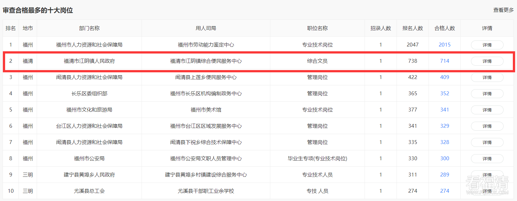Viewport: 517px width, 201px height.
Task: Click applicant count 311
Action: click(x=413, y=175)
